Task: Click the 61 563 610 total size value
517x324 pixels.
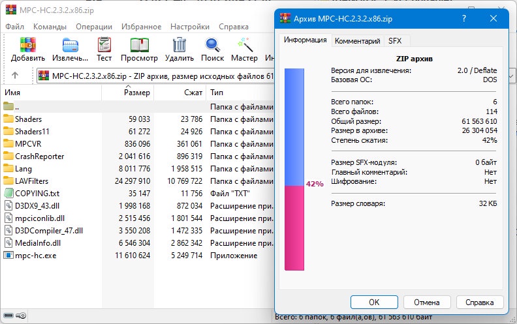Action: click(479, 121)
